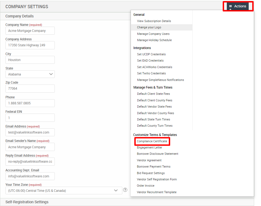Click the Accounting Dept. Email field
The width and height of the screenshot is (261, 206).
[x=30, y=176]
